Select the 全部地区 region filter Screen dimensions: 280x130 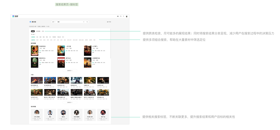click(33, 37)
